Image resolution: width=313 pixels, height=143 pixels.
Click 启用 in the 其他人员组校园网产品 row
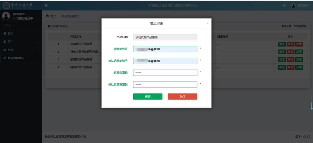299,52
